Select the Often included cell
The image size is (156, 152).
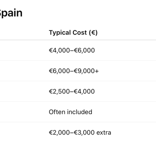pyautogui.click(x=70, y=112)
